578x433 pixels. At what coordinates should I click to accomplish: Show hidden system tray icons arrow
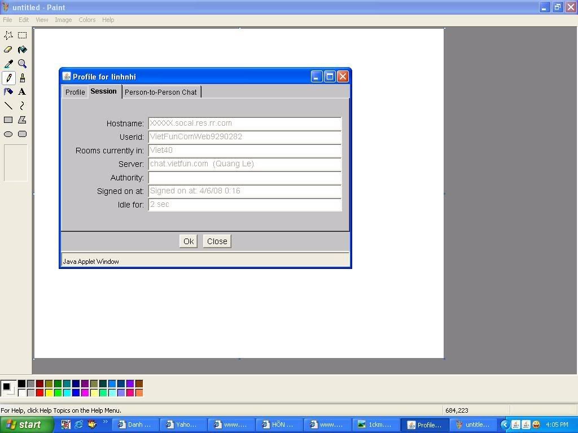pyautogui.click(x=505, y=425)
